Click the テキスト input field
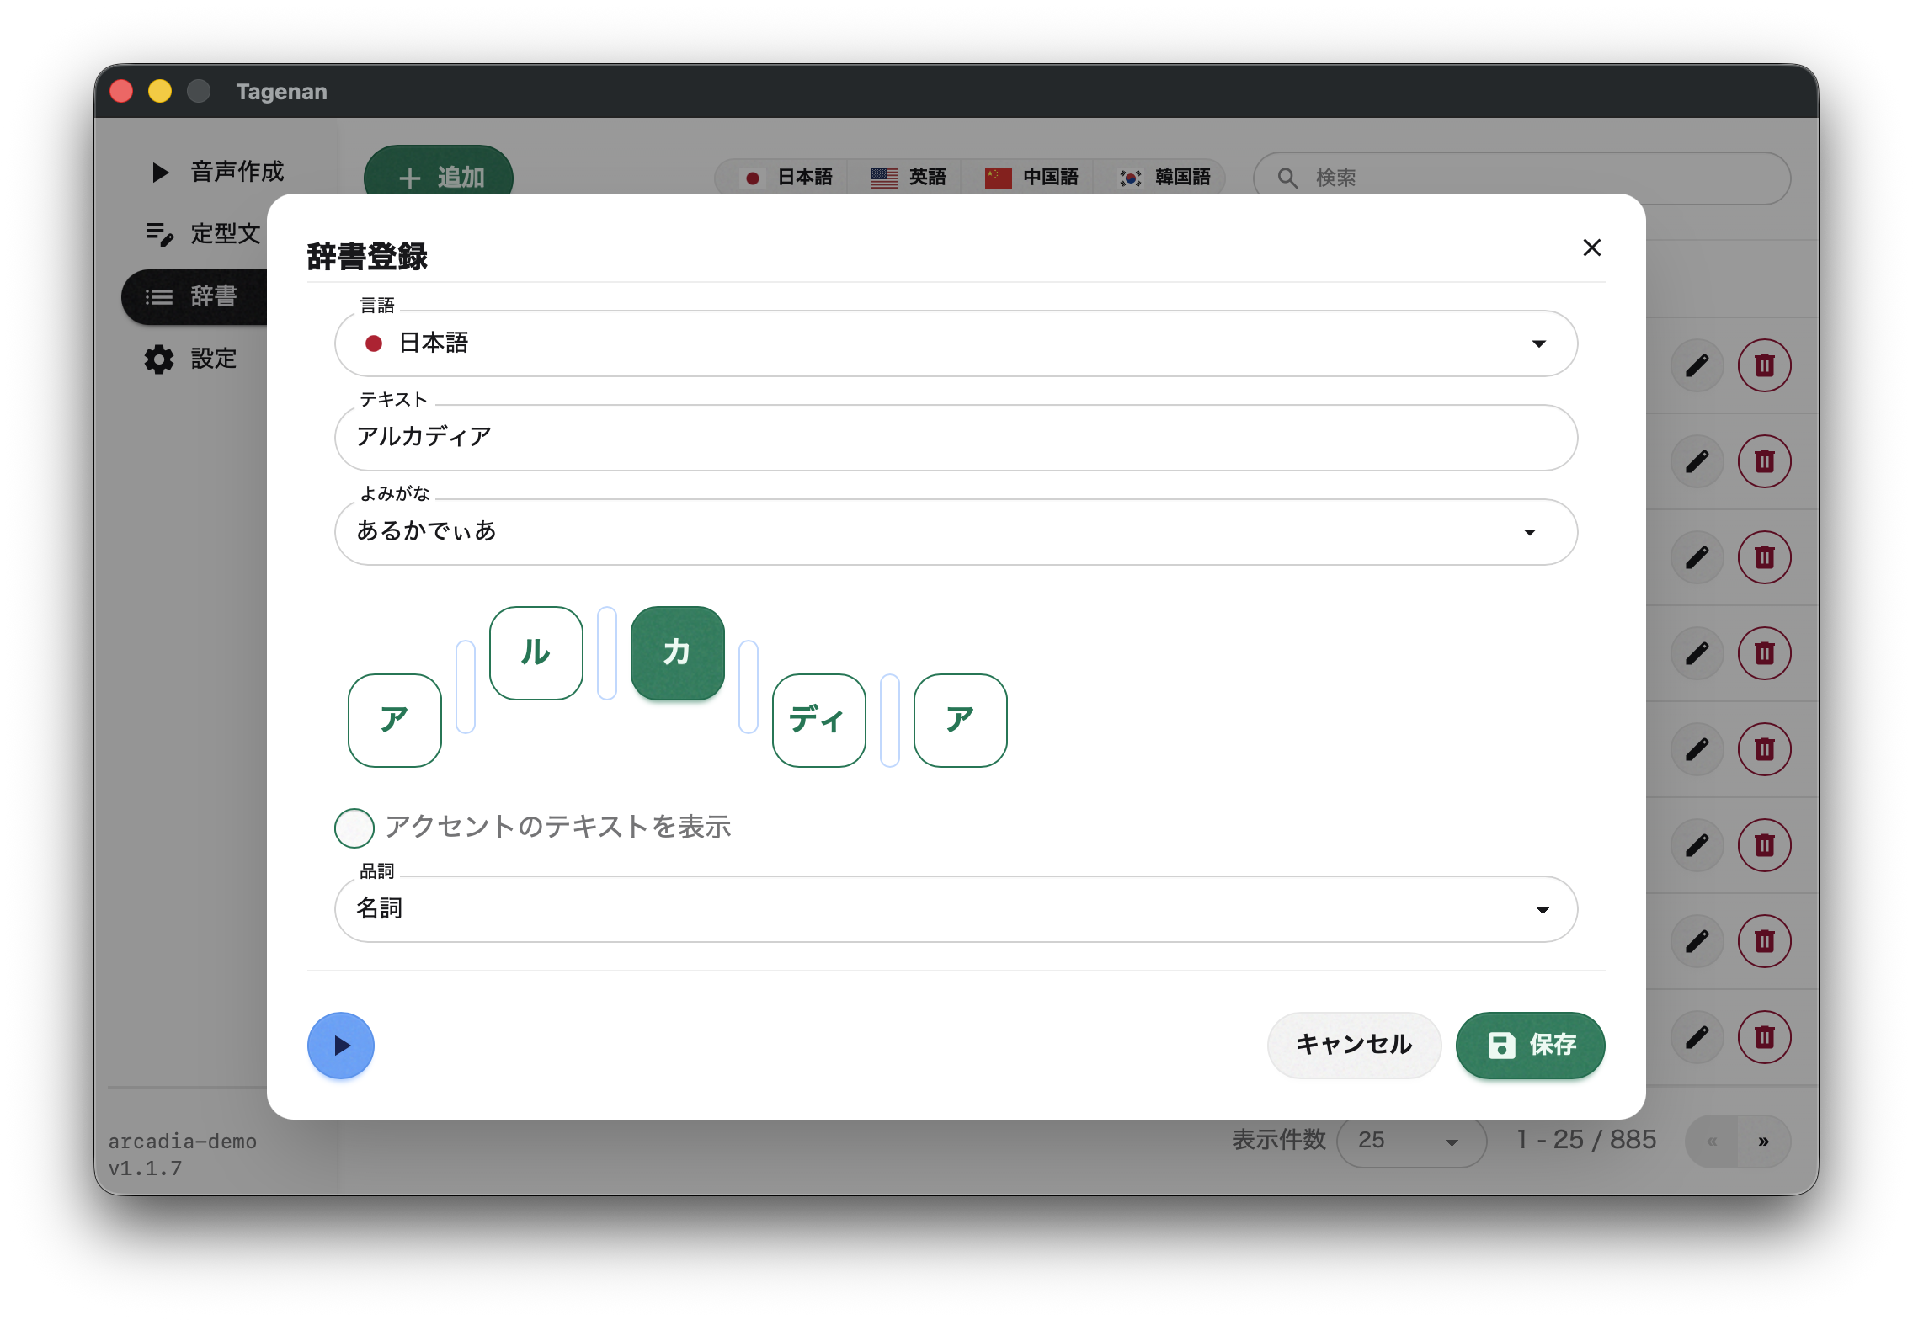Screen dimensions: 1913x1320 956,438
